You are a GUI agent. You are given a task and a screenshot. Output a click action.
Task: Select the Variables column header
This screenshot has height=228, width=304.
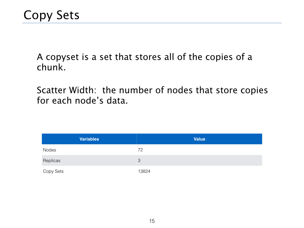[89, 139]
